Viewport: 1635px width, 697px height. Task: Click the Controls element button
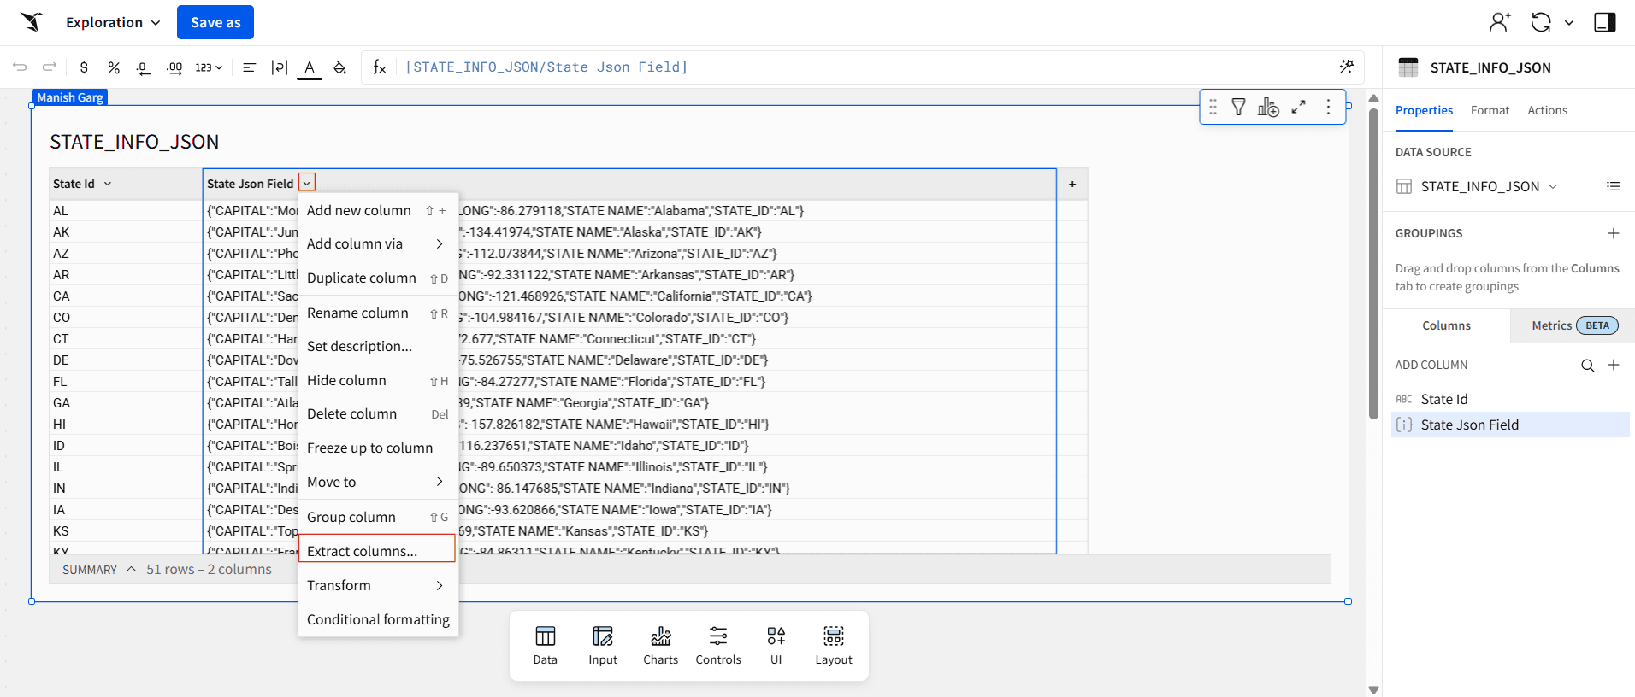[718, 646]
